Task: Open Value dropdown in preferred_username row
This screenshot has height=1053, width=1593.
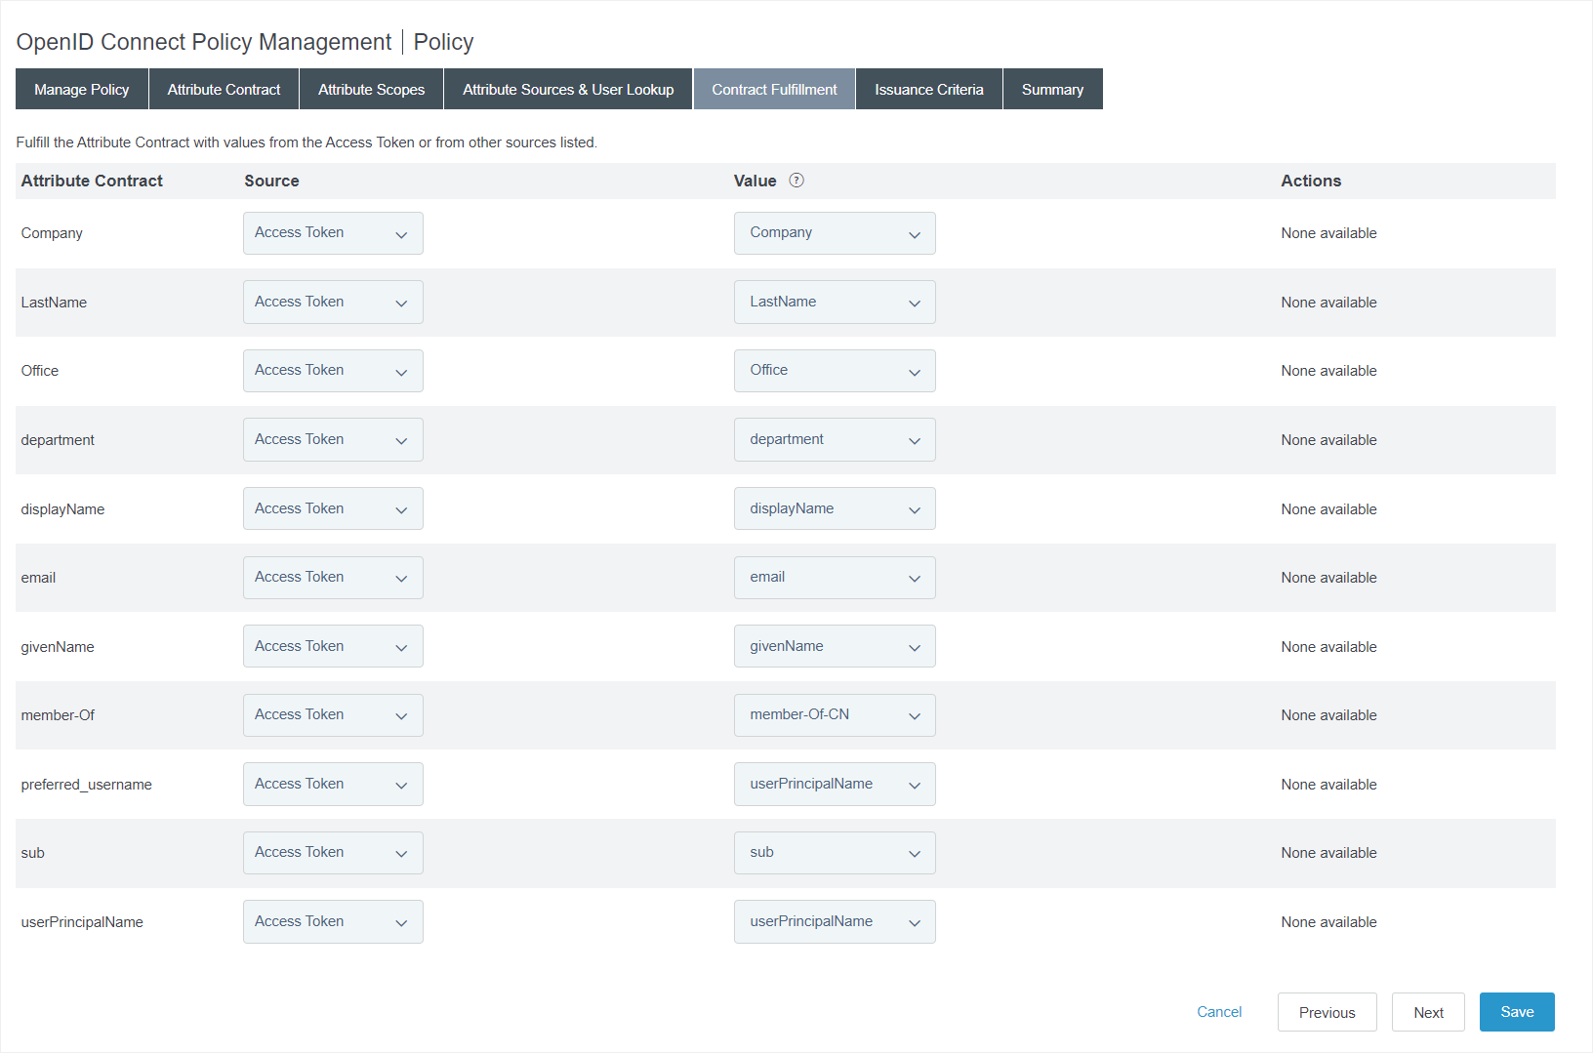Action: point(835,784)
